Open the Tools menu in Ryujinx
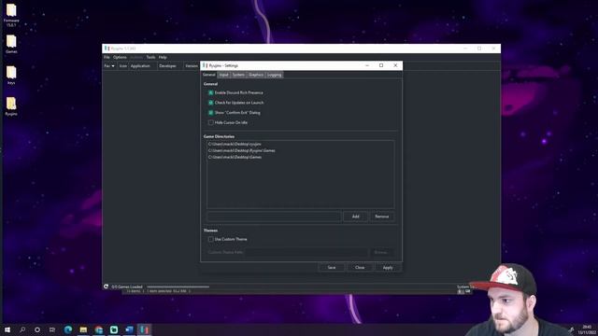 150,57
